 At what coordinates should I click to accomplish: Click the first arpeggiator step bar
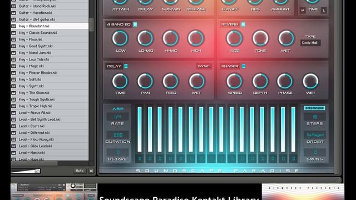point(140,129)
